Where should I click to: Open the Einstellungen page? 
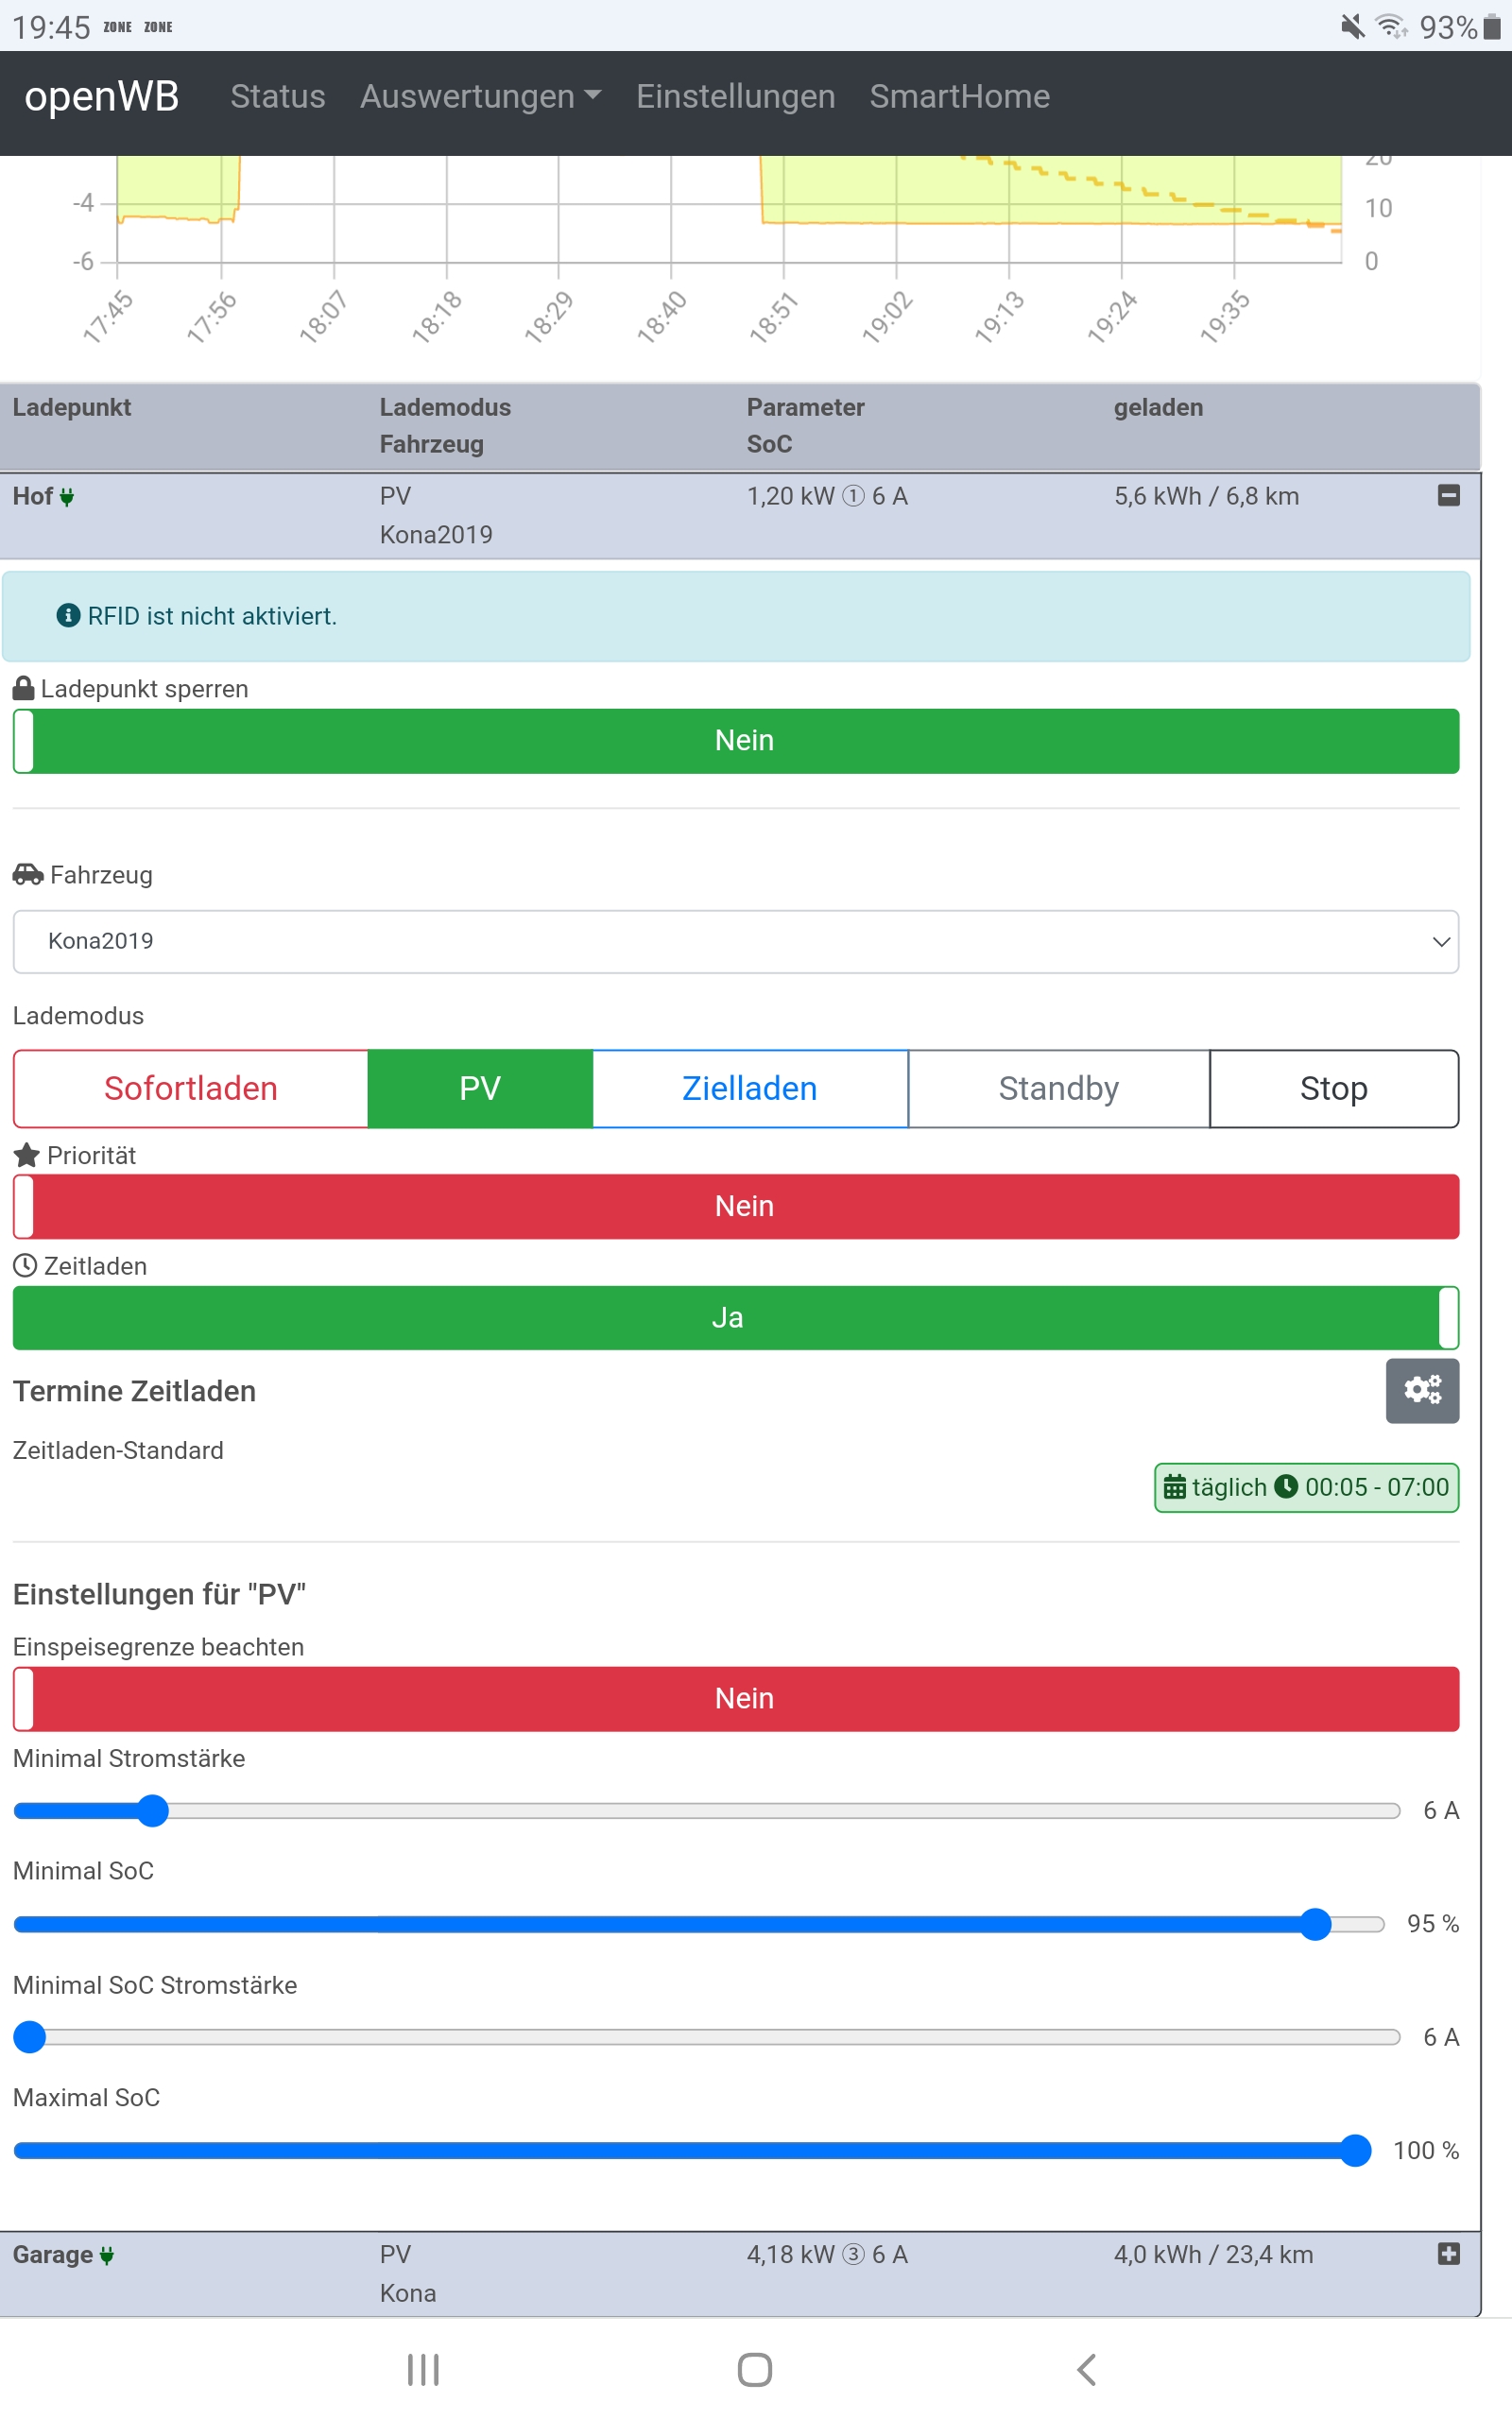[736, 96]
